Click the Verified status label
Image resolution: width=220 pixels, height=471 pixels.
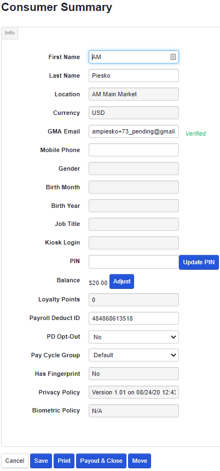click(196, 133)
